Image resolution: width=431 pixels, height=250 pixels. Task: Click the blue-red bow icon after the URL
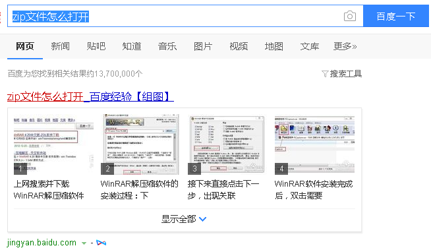(101, 243)
